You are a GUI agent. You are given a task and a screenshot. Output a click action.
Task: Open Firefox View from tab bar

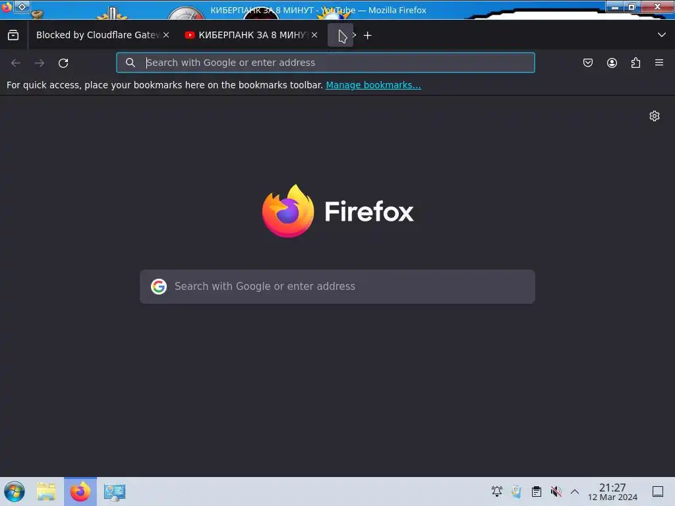13,36
